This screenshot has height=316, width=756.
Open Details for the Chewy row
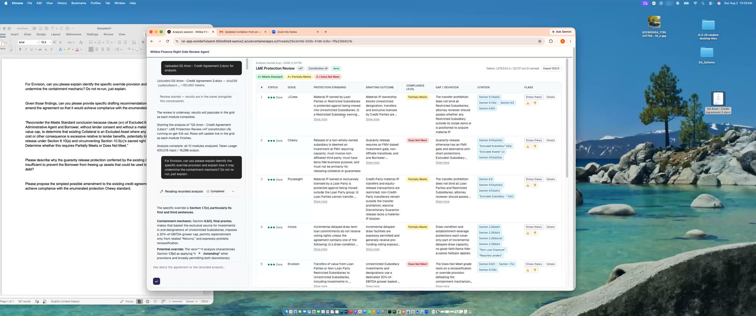[551, 140]
